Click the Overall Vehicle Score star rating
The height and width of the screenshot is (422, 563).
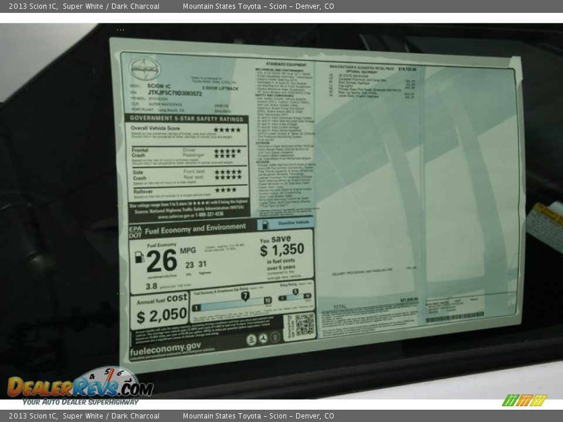click(227, 130)
